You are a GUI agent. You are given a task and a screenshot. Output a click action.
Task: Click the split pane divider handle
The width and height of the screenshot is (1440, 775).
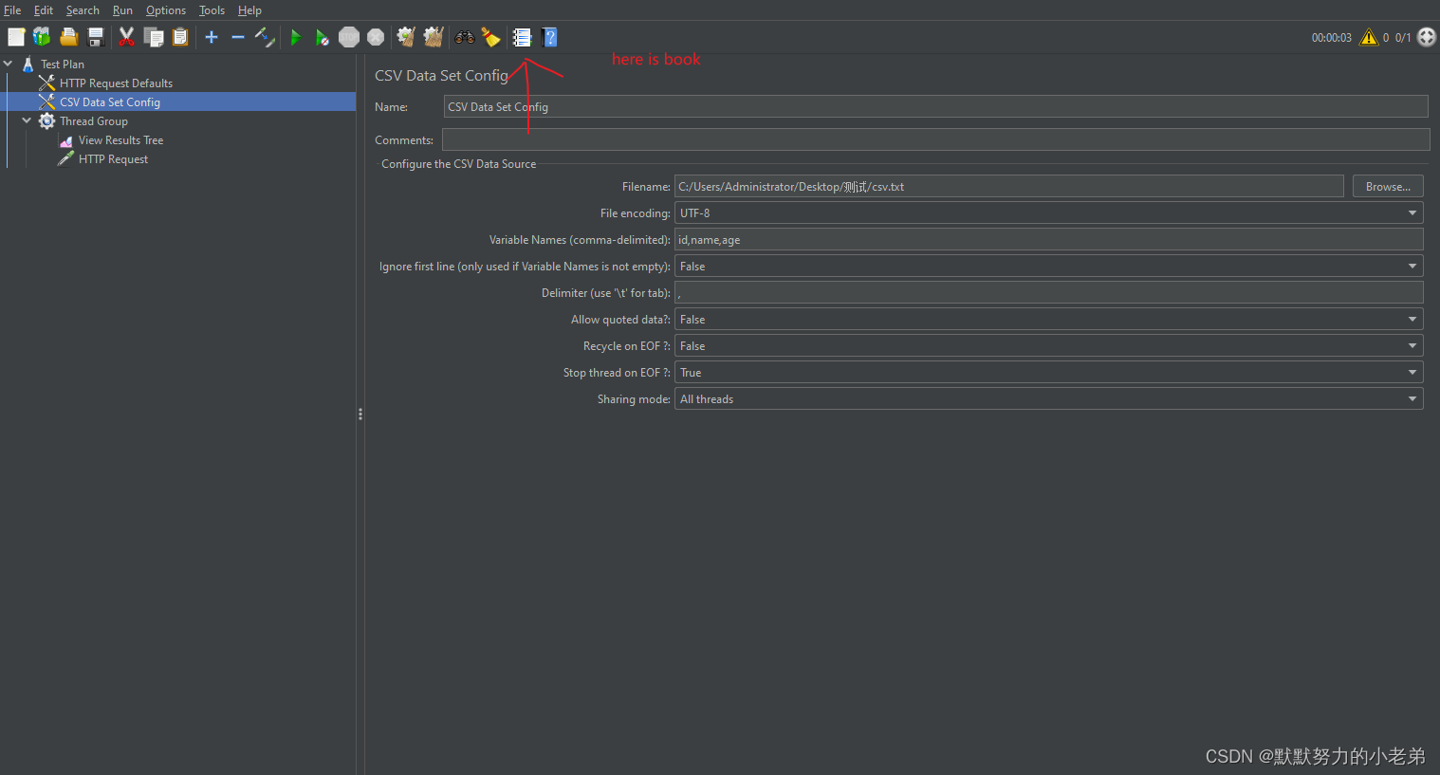click(x=360, y=415)
